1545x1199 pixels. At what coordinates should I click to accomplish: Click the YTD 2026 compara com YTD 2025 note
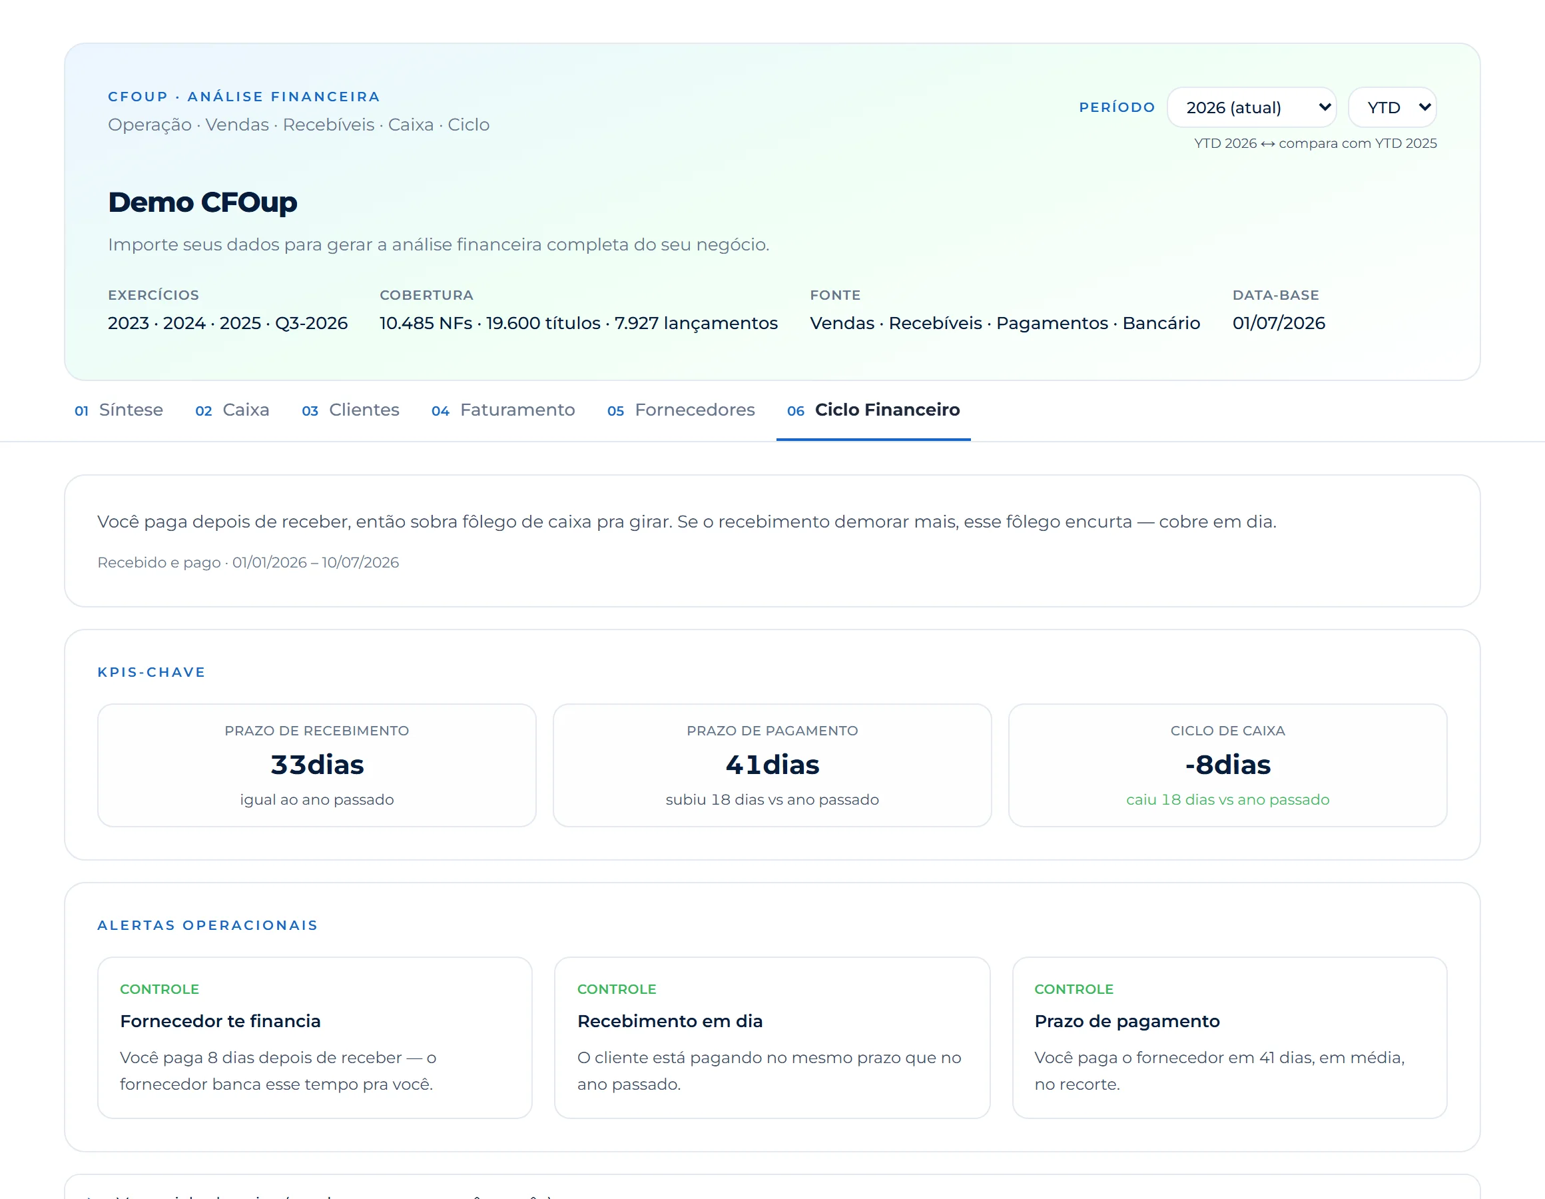click(x=1315, y=144)
